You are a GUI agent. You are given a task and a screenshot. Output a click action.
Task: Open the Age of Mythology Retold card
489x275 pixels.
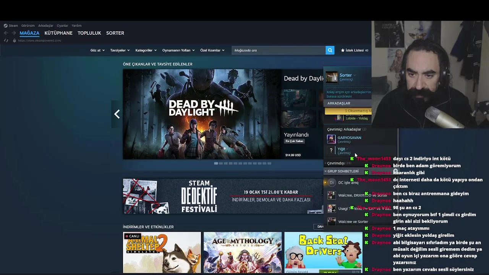tap(243, 252)
